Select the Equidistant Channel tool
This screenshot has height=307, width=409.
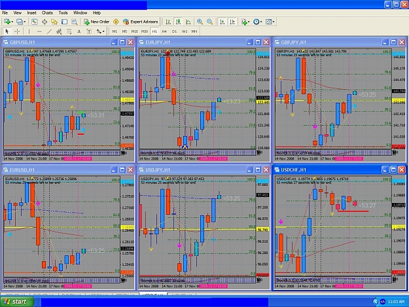pyautogui.click(x=59, y=31)
